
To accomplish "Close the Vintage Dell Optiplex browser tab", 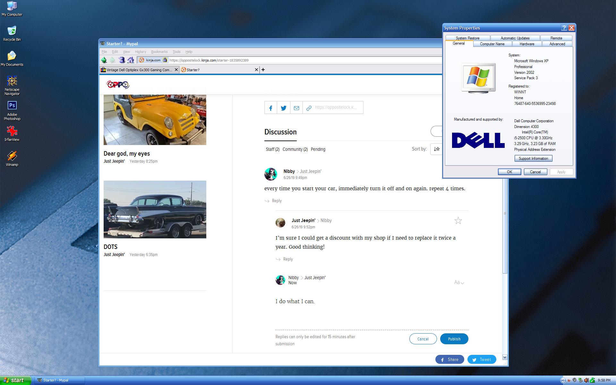I will [x=176, y=70].
